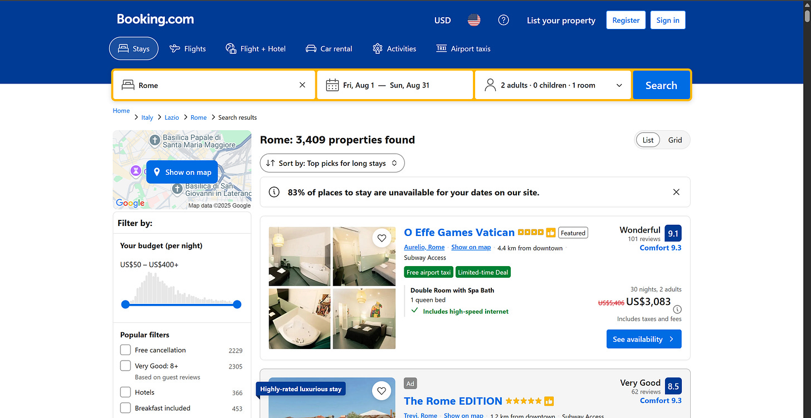Tick the Very Good: 8+ filter

(125, 366)
